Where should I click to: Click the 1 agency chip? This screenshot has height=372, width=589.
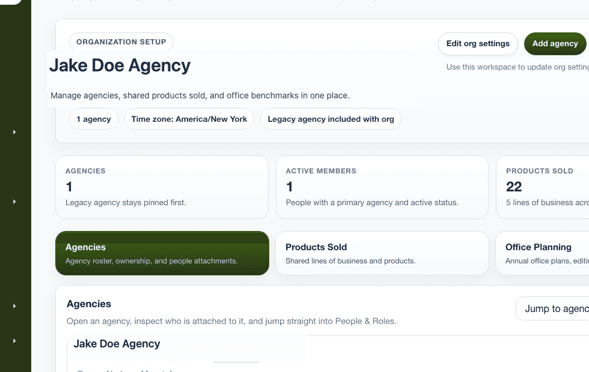tap(93, 119)
